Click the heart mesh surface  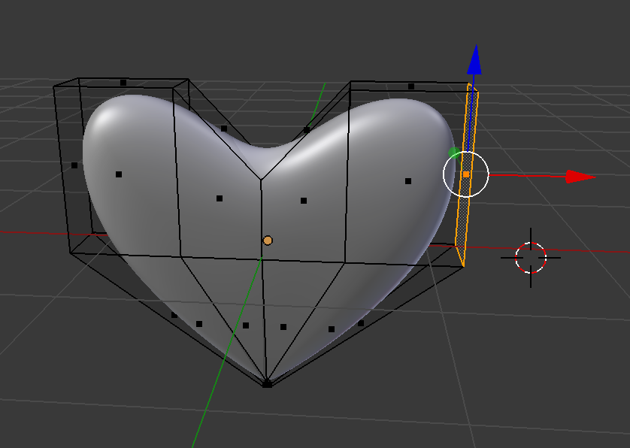tap(188, 226)
